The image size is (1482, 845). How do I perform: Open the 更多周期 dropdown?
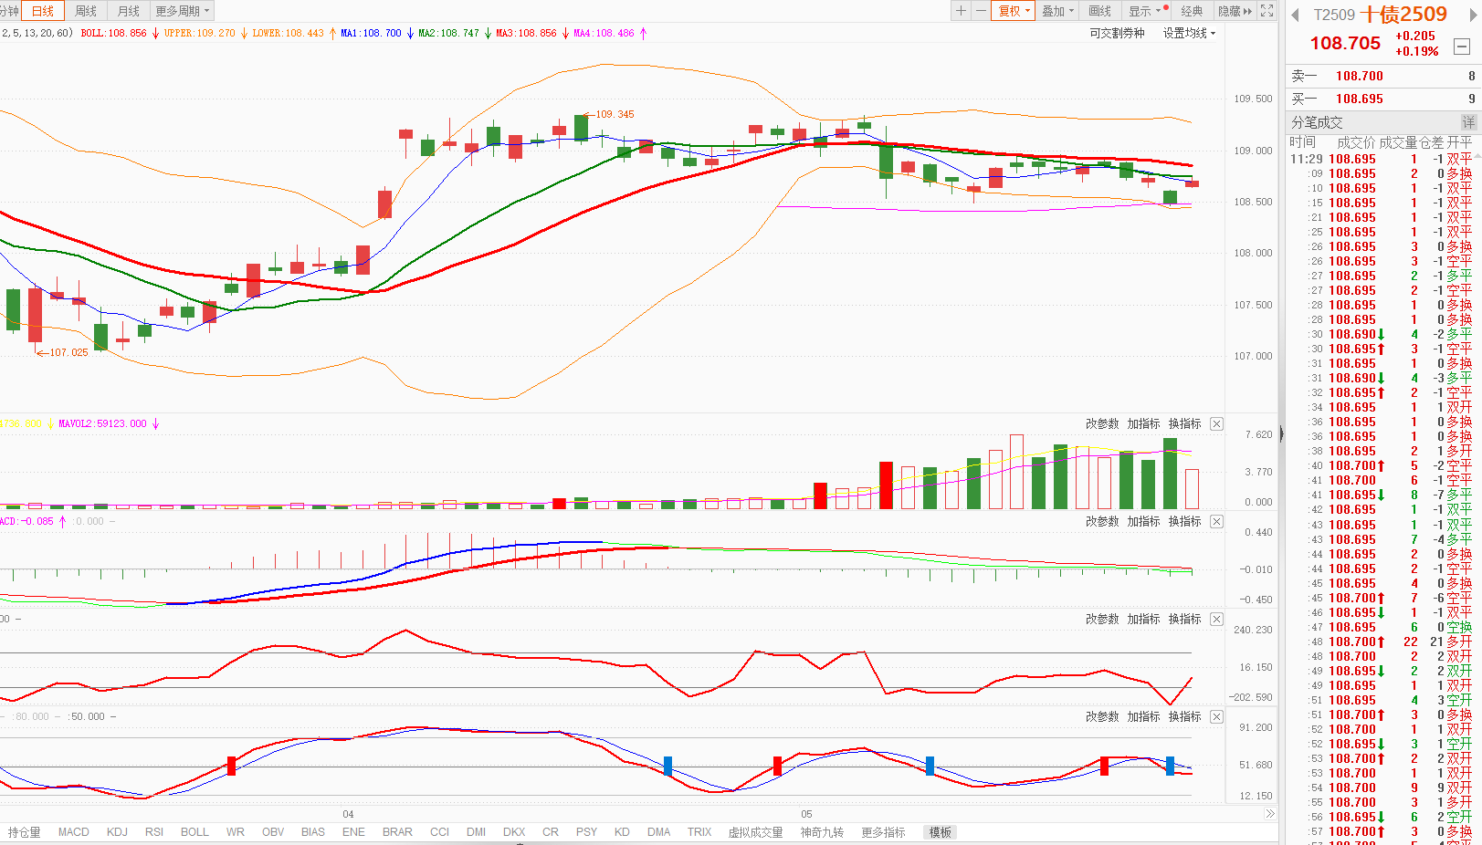click(x=183, y=11)
